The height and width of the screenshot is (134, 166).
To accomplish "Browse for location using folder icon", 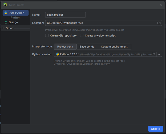I will coord(159,23).
